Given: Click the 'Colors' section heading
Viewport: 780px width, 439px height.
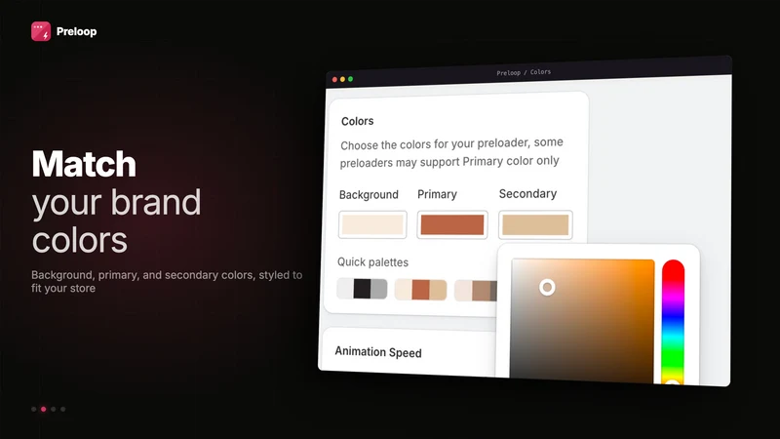Looking at the screenshot, I should (x=357, y=121).
